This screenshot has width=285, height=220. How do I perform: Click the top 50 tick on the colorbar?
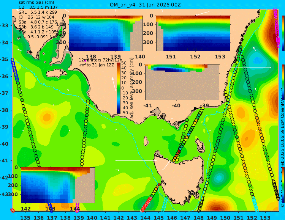[x=124, y=63]
